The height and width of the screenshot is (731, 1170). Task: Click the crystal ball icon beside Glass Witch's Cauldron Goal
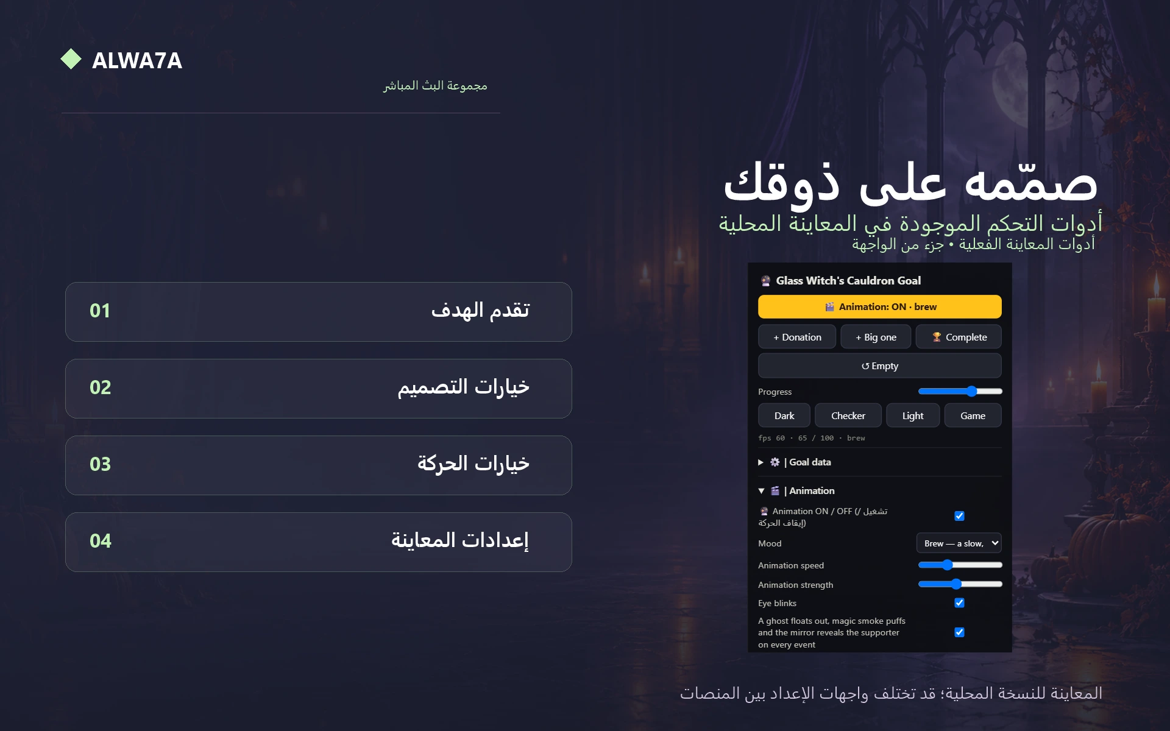(765, 281)
